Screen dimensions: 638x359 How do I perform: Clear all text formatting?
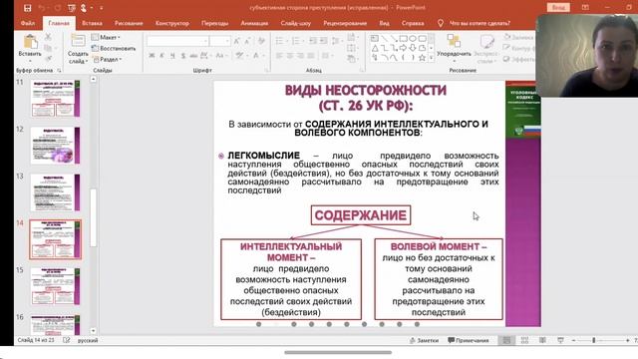tap(261, 41)
